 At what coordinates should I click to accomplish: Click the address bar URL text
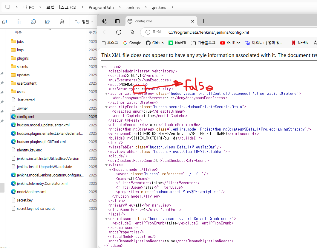coord(209,32)
